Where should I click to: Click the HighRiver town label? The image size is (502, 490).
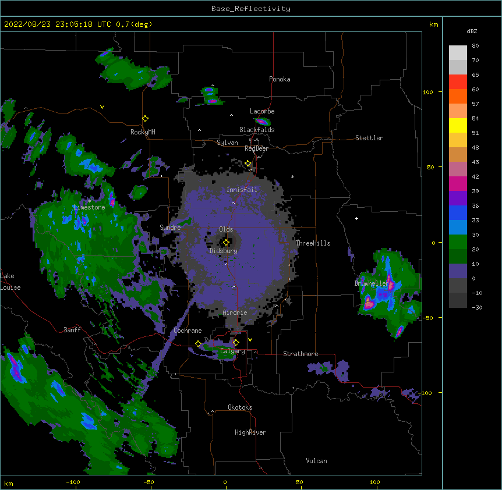[x=250, y=432]
